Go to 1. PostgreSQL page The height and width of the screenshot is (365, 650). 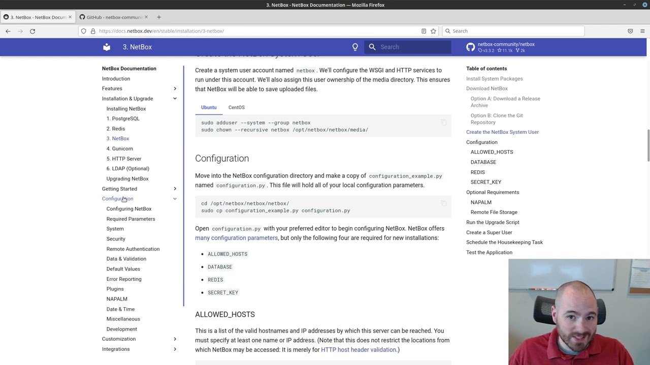click(x=123, y=119)
